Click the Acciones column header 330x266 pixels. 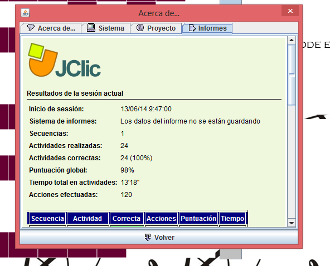(161, 219)
